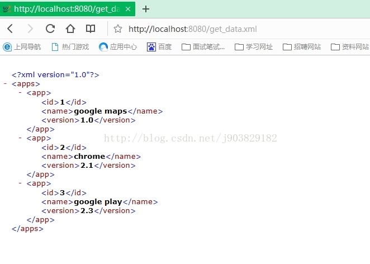Go back with the back arrow
Viewport: 370px width, 264px height.
tap(10, 29)
